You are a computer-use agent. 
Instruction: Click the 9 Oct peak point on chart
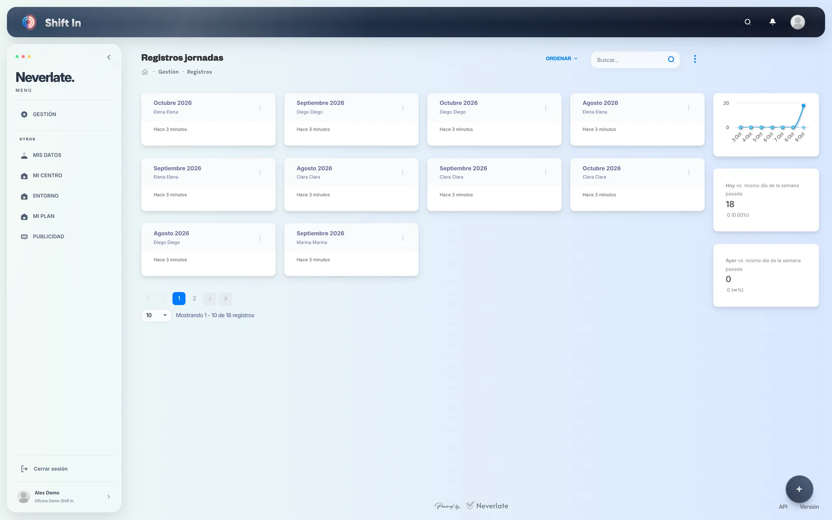pos(803,106)
